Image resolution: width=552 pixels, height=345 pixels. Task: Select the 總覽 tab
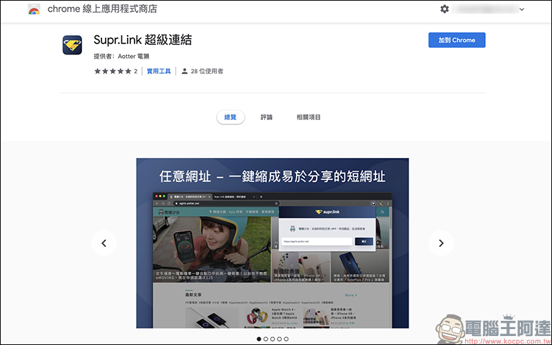pyautogui.click(x=230, y=117)
